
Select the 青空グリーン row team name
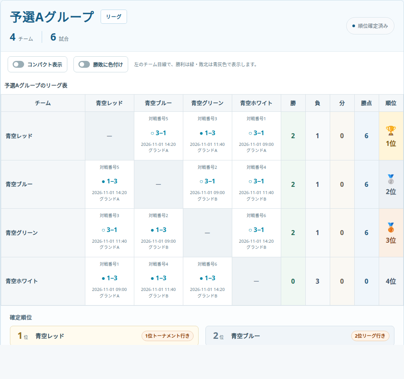(x=22, y=233)
